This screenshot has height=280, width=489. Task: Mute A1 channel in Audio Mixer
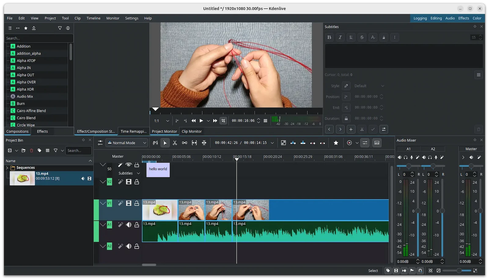[399, 157]
